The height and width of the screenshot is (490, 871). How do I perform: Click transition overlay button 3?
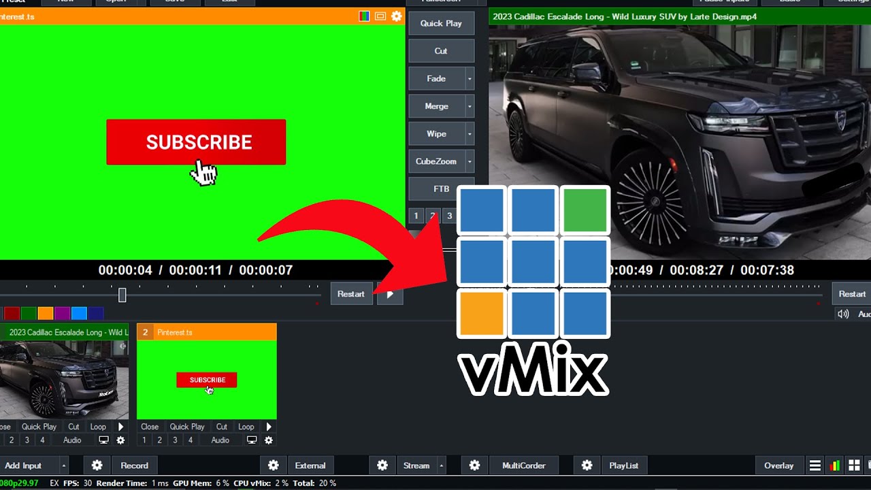pos(449,216)
